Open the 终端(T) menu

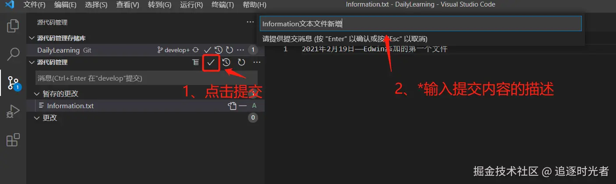tap(223, 5)
